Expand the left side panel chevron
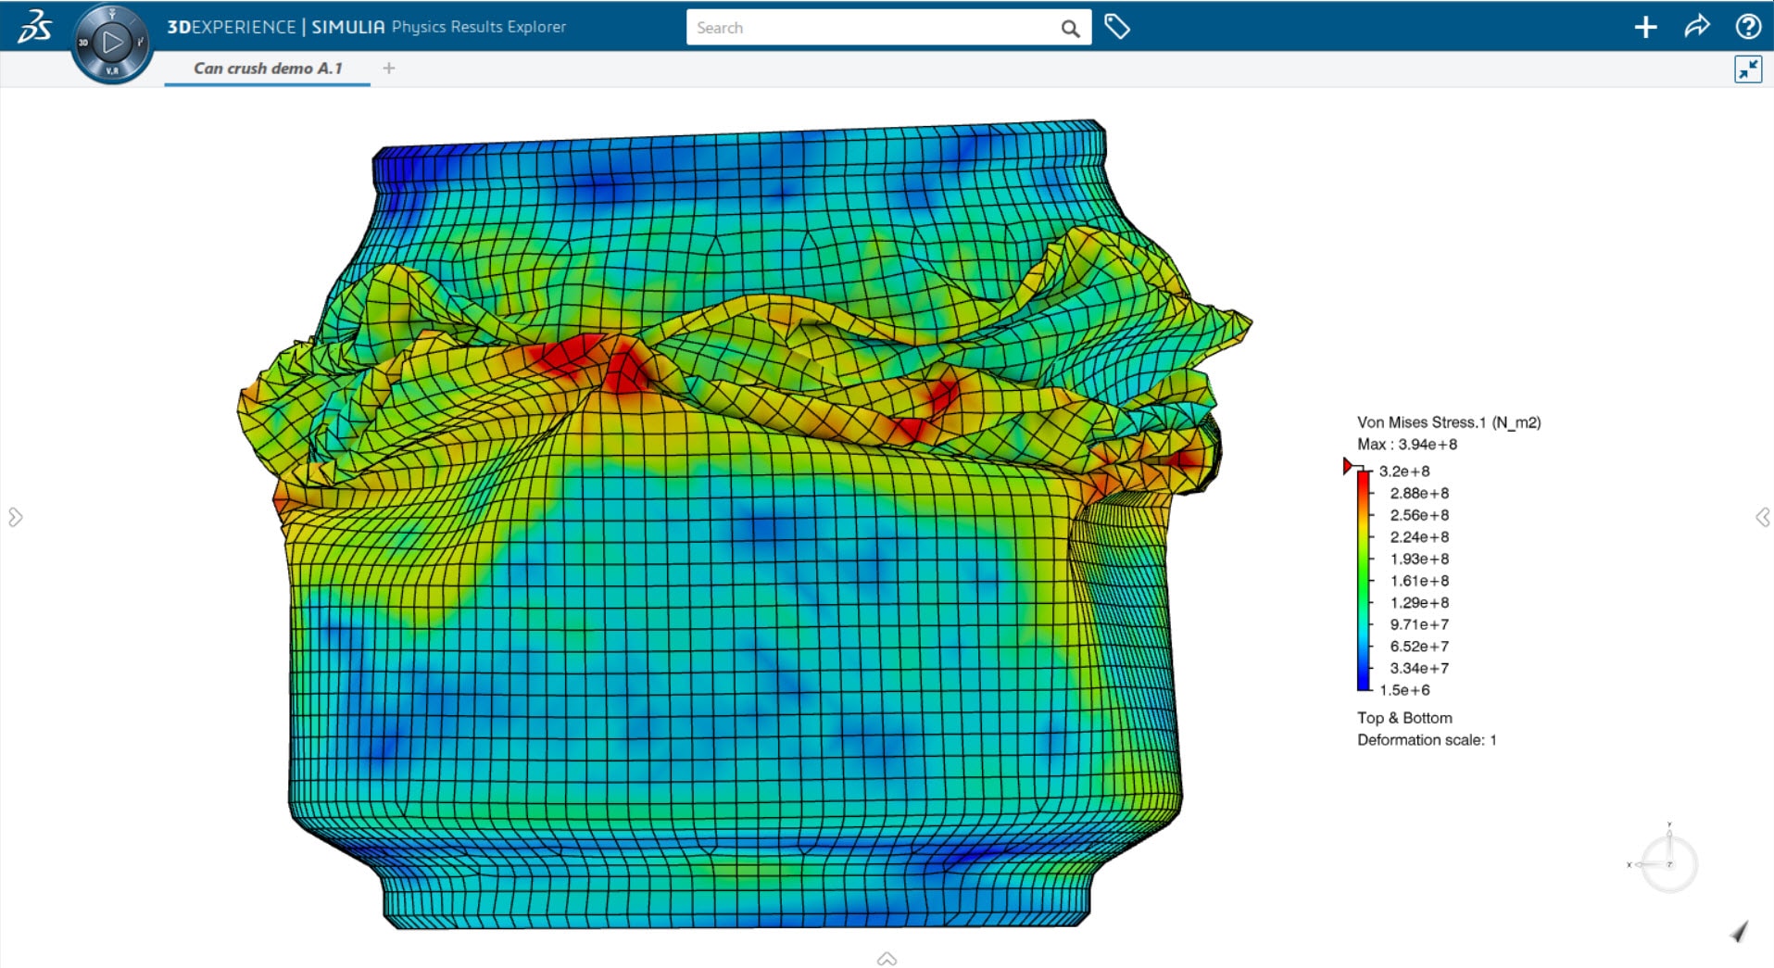The image size is (1774, 968). click(15, 517)
